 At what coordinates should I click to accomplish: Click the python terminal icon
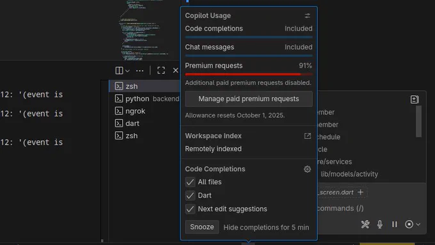(119, 99)
